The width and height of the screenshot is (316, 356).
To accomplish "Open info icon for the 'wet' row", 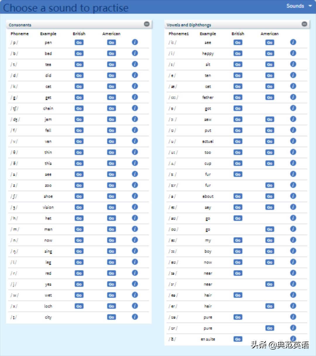I will tap(135, 295).
